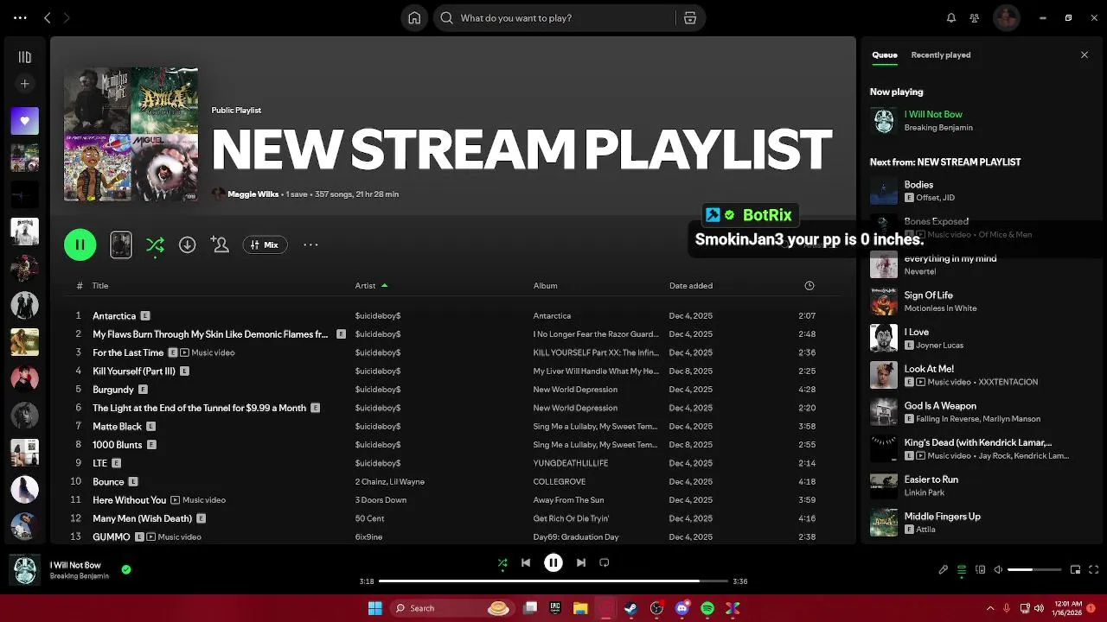Toggle repeat mode
This screenshot has width=1107, height=622.
pos(605,562)
